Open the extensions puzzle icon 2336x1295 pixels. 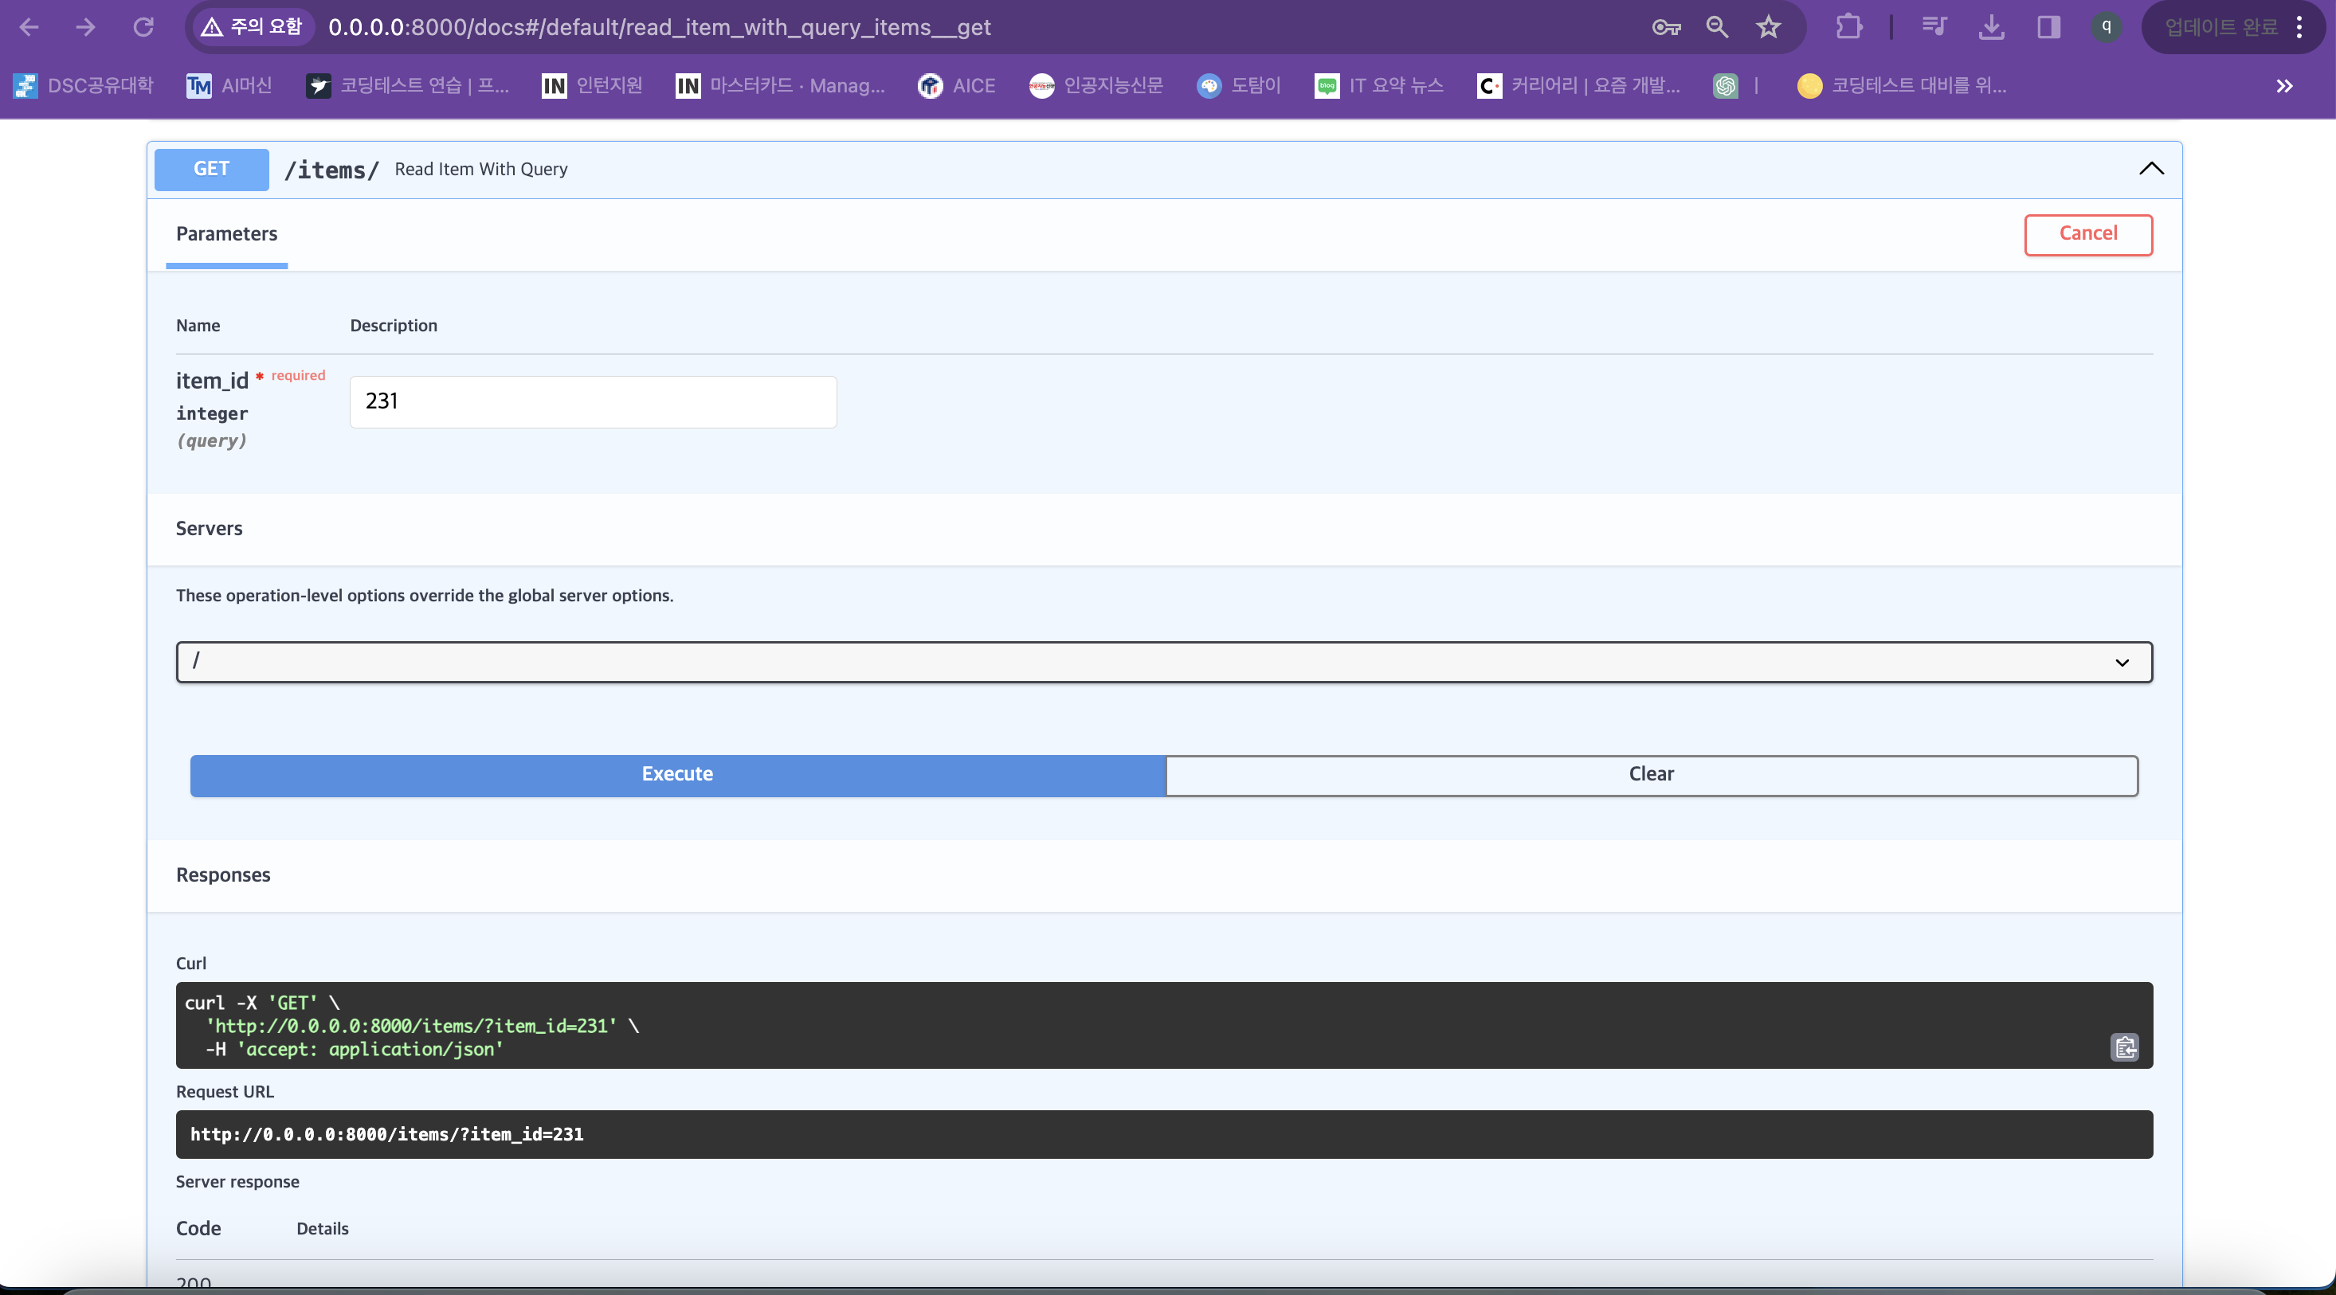(x=1848, y=27)
